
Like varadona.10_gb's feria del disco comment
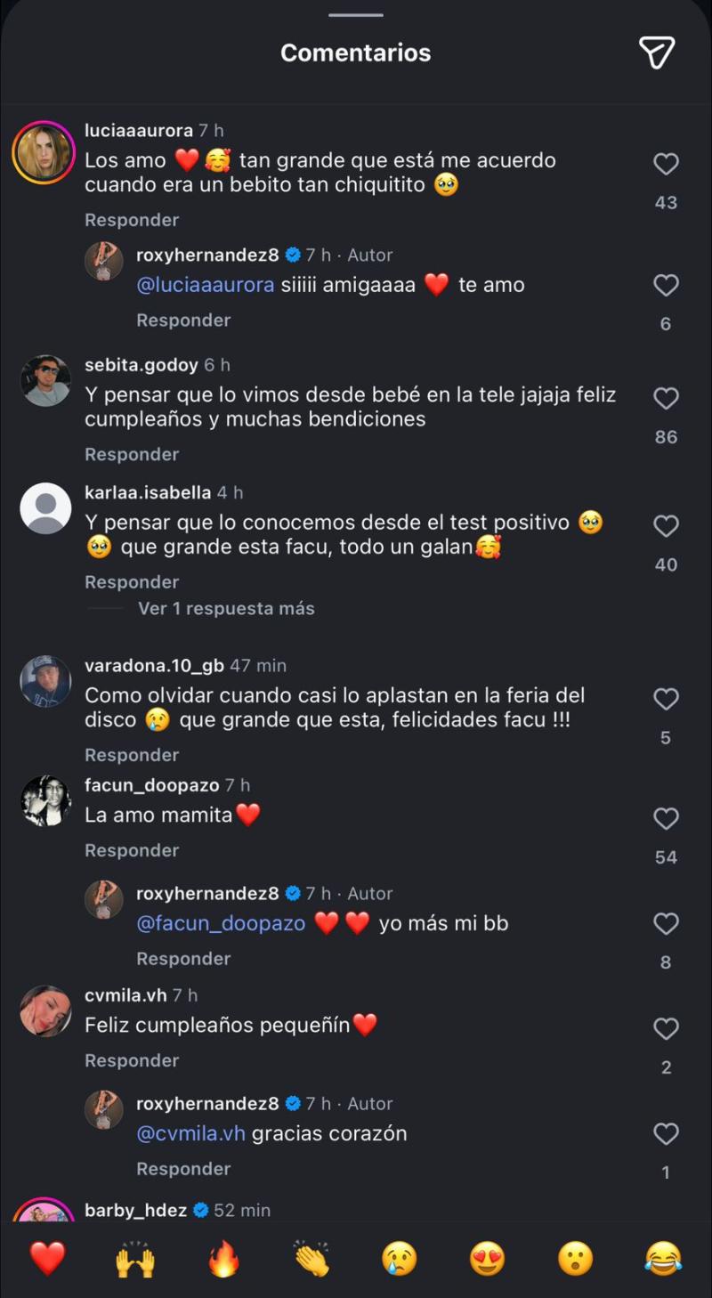666,699
